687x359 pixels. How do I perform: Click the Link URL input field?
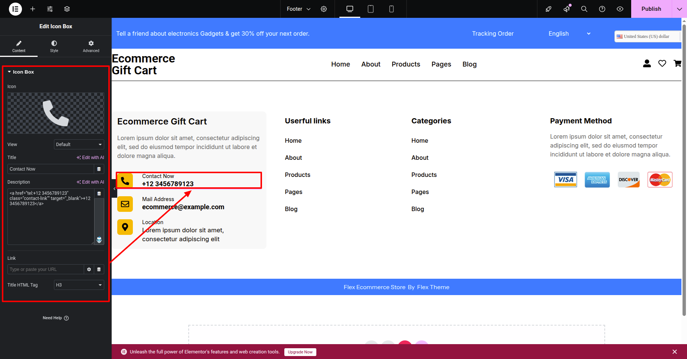tap(45, 269)
